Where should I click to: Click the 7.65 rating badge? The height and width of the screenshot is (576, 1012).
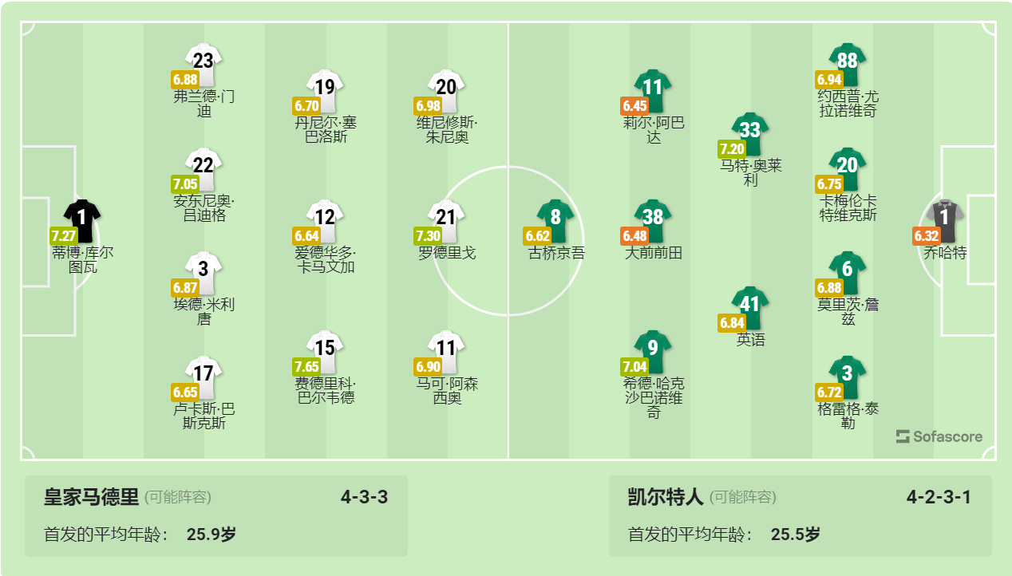(x=307, y=367)
